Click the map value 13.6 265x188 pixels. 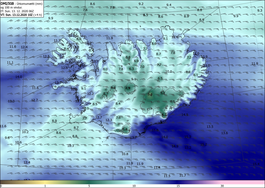pos(224,133)
